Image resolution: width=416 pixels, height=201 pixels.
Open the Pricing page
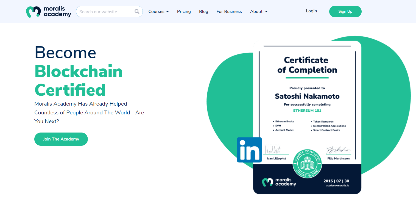coord(184,12)
